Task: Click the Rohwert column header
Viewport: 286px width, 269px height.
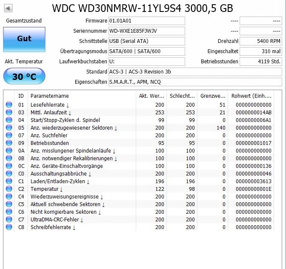Action: pos(251,96)
